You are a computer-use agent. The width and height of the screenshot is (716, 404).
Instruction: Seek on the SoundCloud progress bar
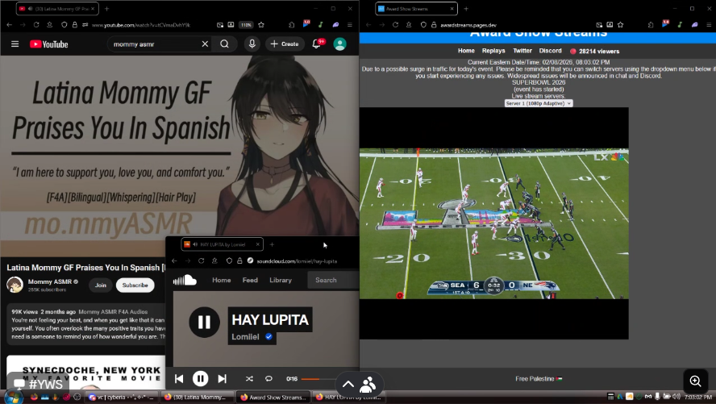click(318, 379)
